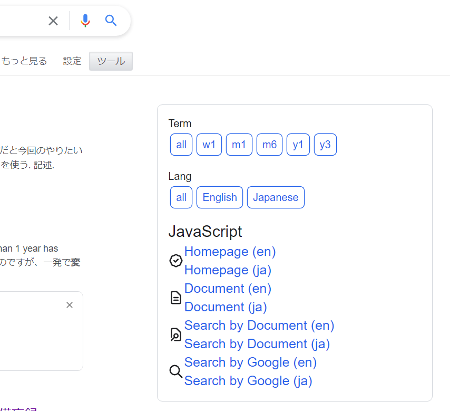
Task: Open Homepage (en) link
Action: point(230,252)
